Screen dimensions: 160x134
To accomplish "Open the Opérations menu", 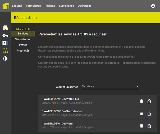I will 84,6.
